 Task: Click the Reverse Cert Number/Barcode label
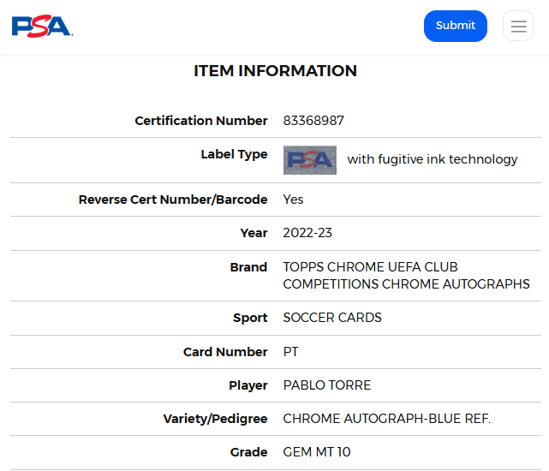point(173,200)
